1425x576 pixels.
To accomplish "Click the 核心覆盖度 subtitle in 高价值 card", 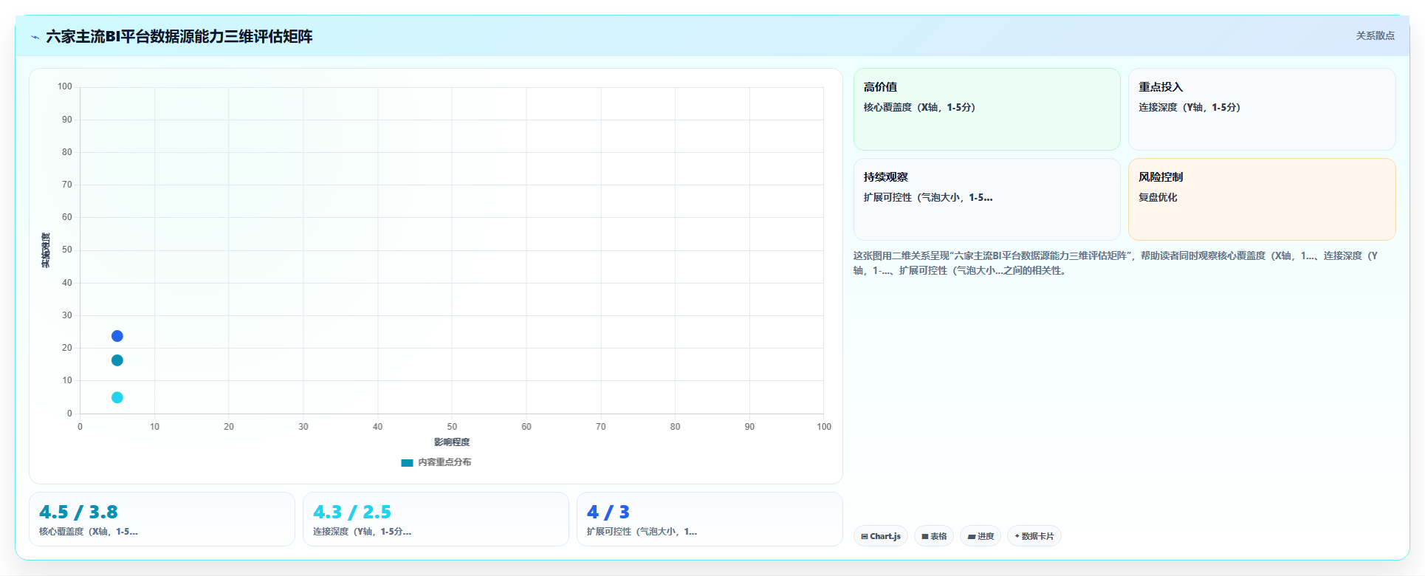I will click(919, 107).
